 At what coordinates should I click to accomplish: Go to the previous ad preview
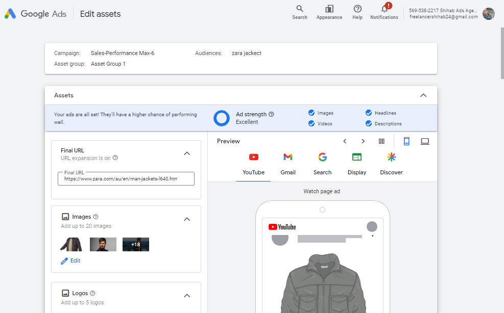pos(345,141)
